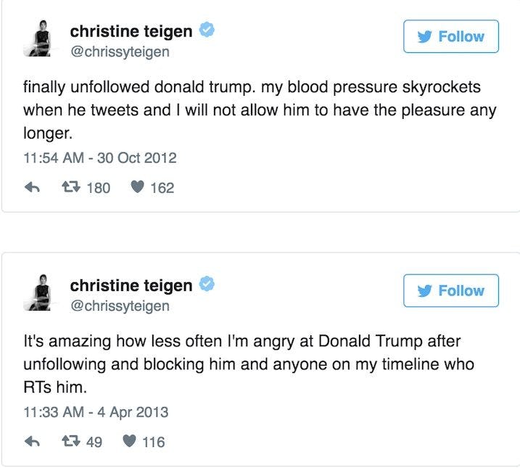Screen dimensions: 520x468
Task: Reply to the 4 Apr 2013 tweet
Action: 32,441
